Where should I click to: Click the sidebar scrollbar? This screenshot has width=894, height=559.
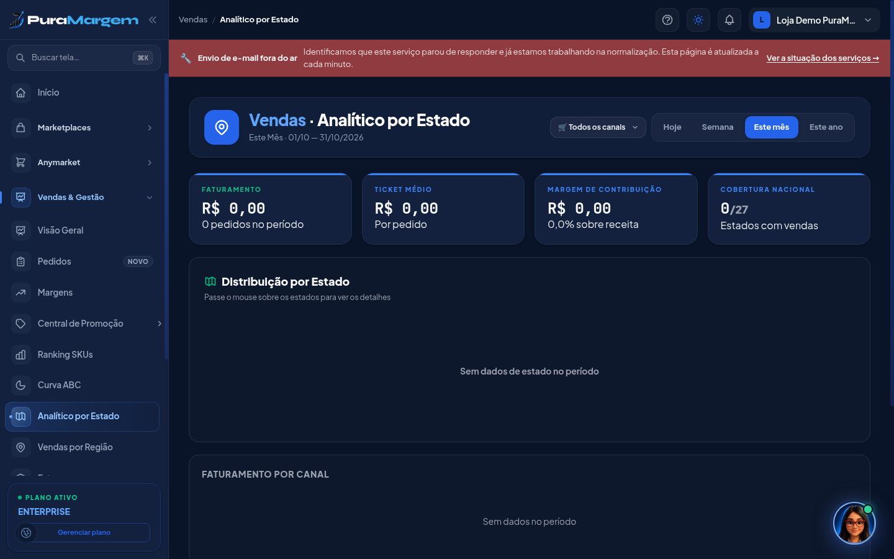pos(166,216)
